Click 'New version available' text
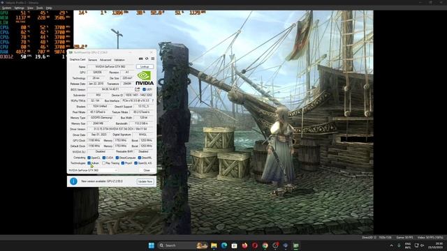 (x=102, y=181)
